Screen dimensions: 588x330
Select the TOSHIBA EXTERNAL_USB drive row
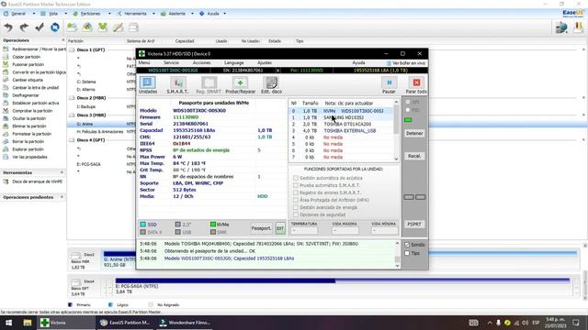[x=341, y=130]
